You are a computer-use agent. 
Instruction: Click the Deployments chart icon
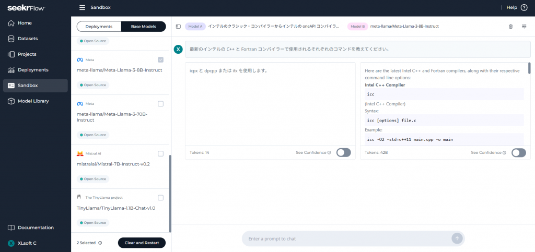point(11,70)
